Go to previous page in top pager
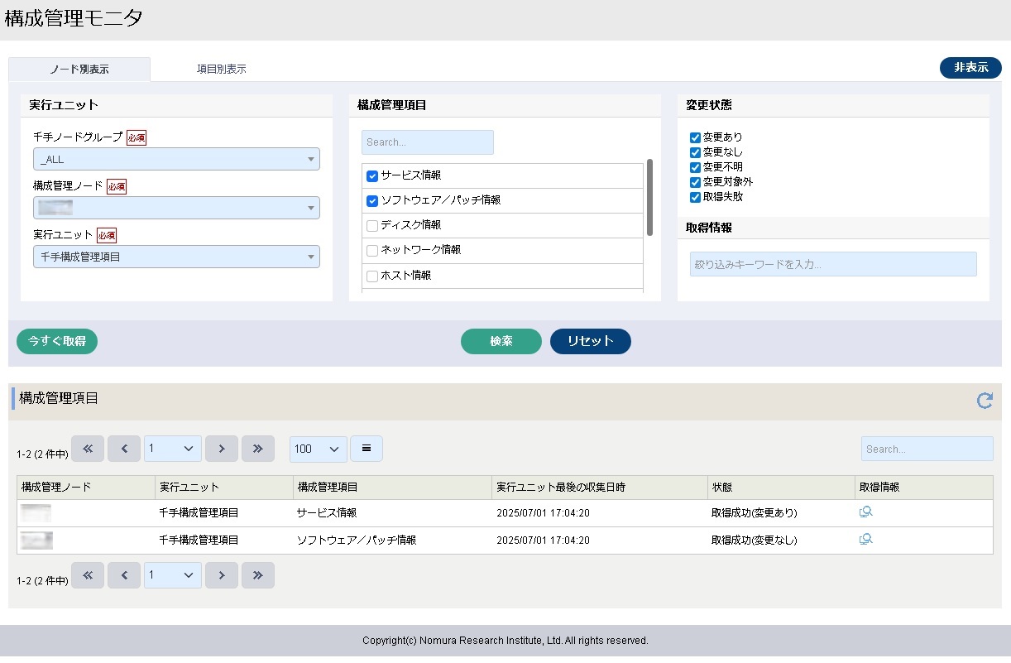 tap(124, 449)
